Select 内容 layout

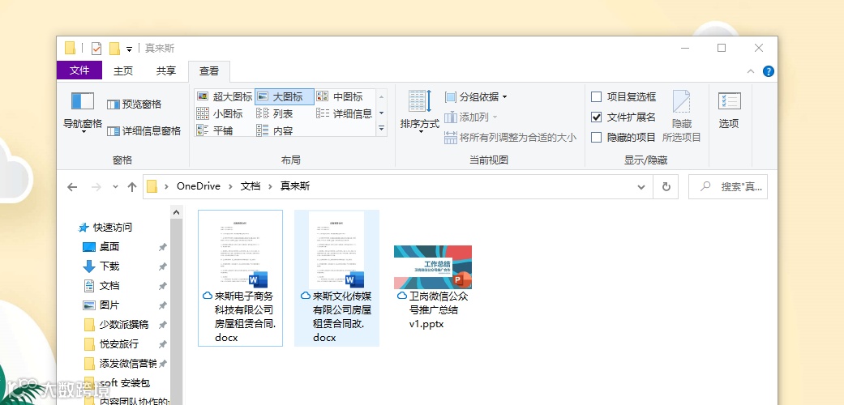pos(275,130)
